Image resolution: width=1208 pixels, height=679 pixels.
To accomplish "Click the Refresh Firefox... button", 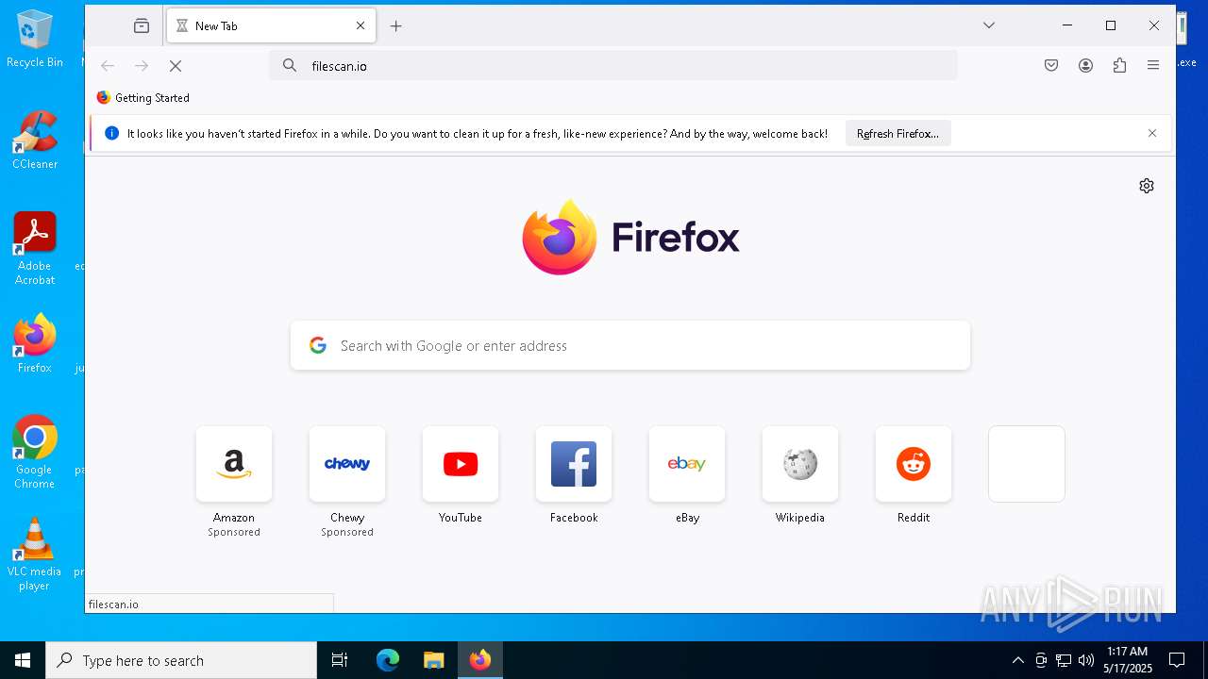I will [898, 134].
